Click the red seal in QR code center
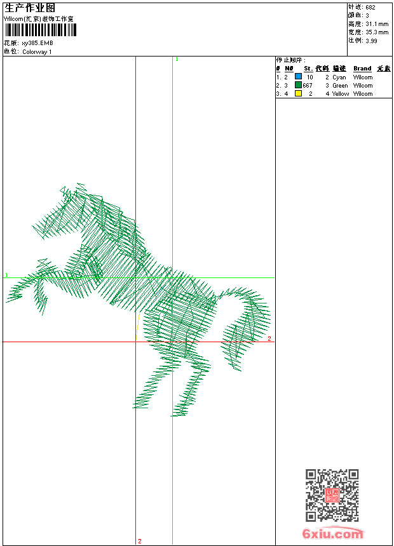The height and width of the screenshot is (546, 394). (332, 495)
